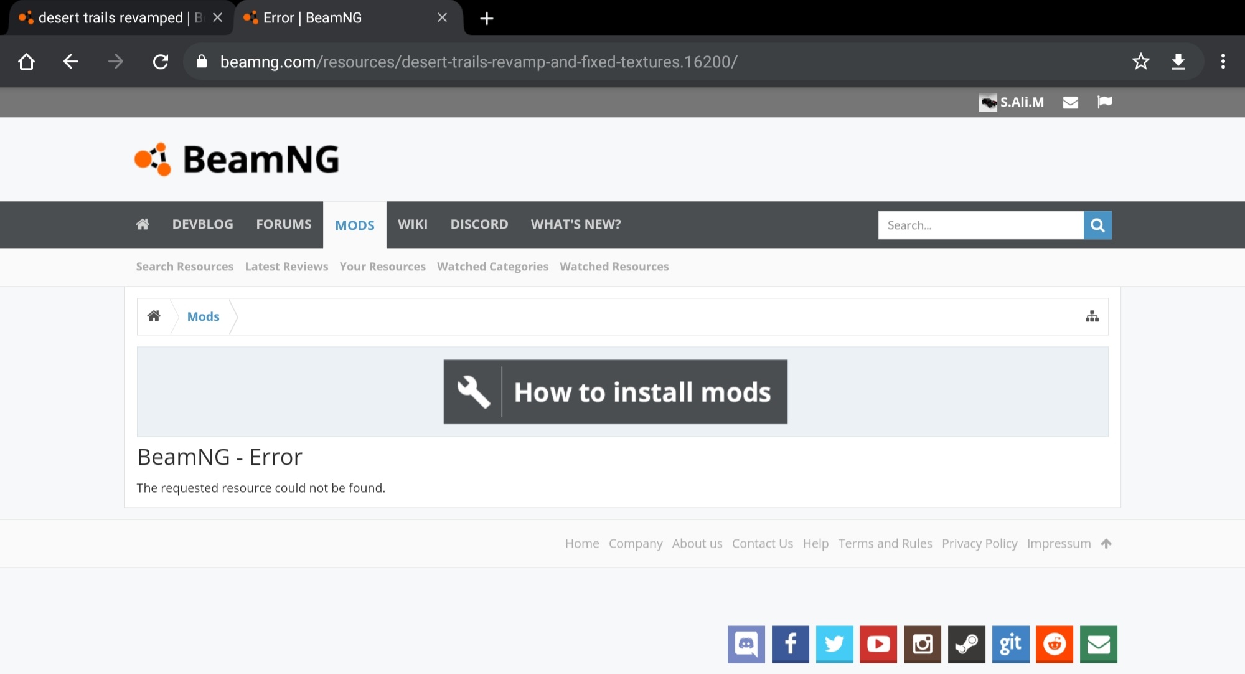Viewport: 1245px width, 674px height.
Task: View site security lock info
Action: pos(201,62)
